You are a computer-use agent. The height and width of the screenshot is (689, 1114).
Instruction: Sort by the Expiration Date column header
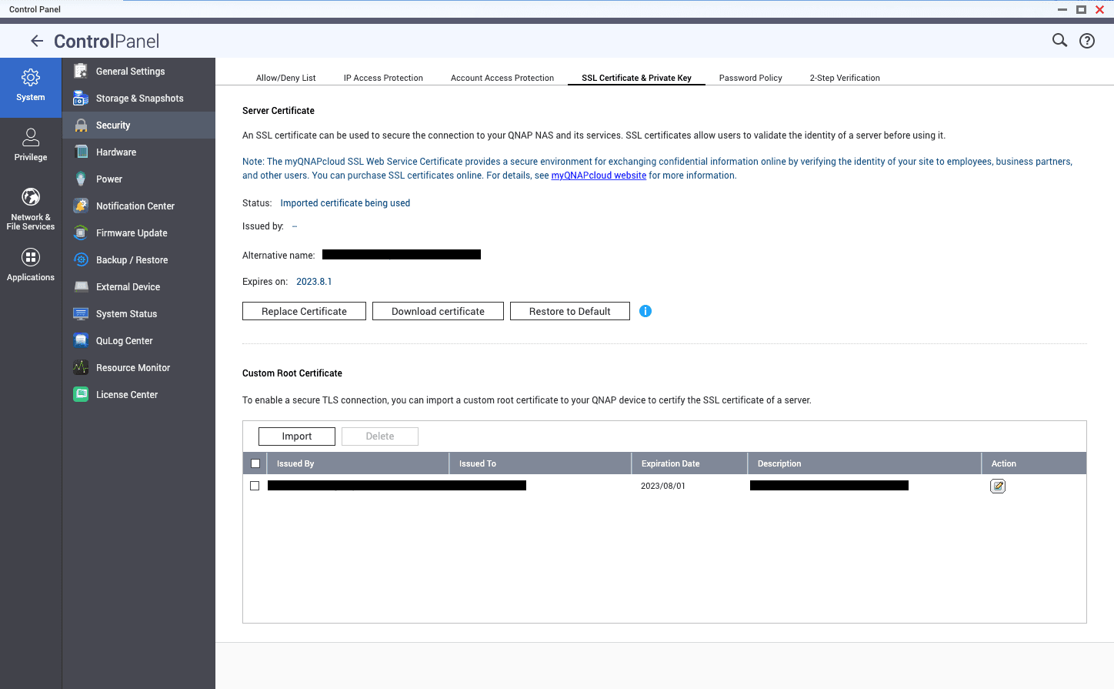[670, 463]
